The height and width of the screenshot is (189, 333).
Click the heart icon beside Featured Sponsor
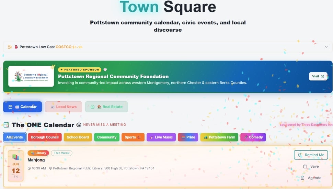105,69
